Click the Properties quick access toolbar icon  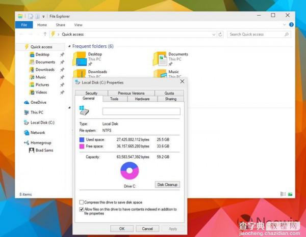click(31, 16)
